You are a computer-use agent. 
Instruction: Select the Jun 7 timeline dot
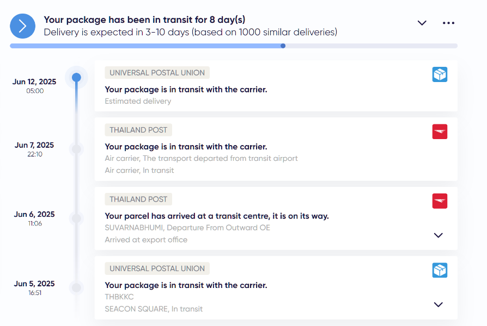76,149
